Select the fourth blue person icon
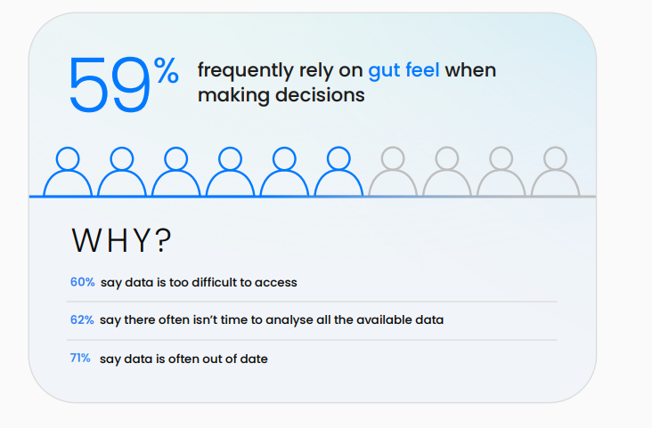Screen dimensions: 652x428 [230, 172]
